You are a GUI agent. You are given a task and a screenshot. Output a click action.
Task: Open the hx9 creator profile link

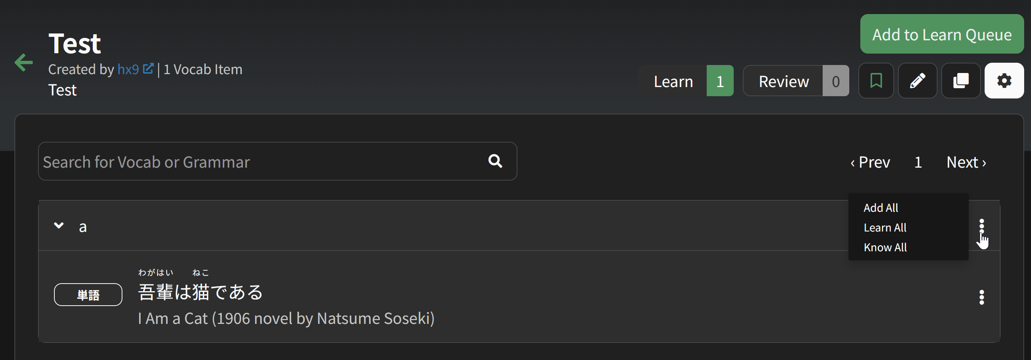(x=128, y=70)
